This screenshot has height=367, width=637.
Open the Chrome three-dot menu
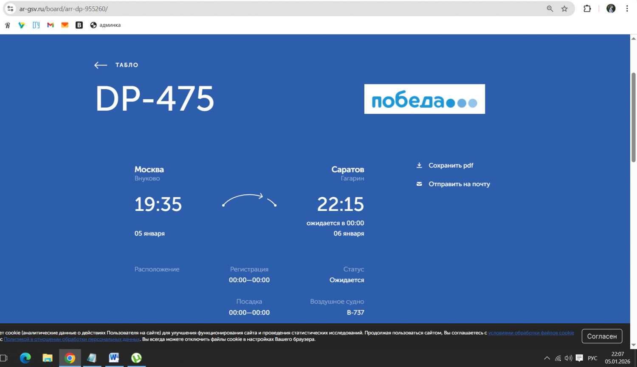coord(627,8)
